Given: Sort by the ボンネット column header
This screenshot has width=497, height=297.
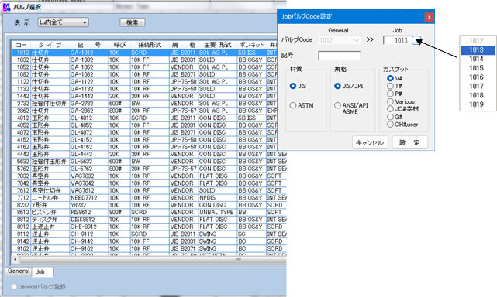Looking at the screenshot, I should coord(251,45).
